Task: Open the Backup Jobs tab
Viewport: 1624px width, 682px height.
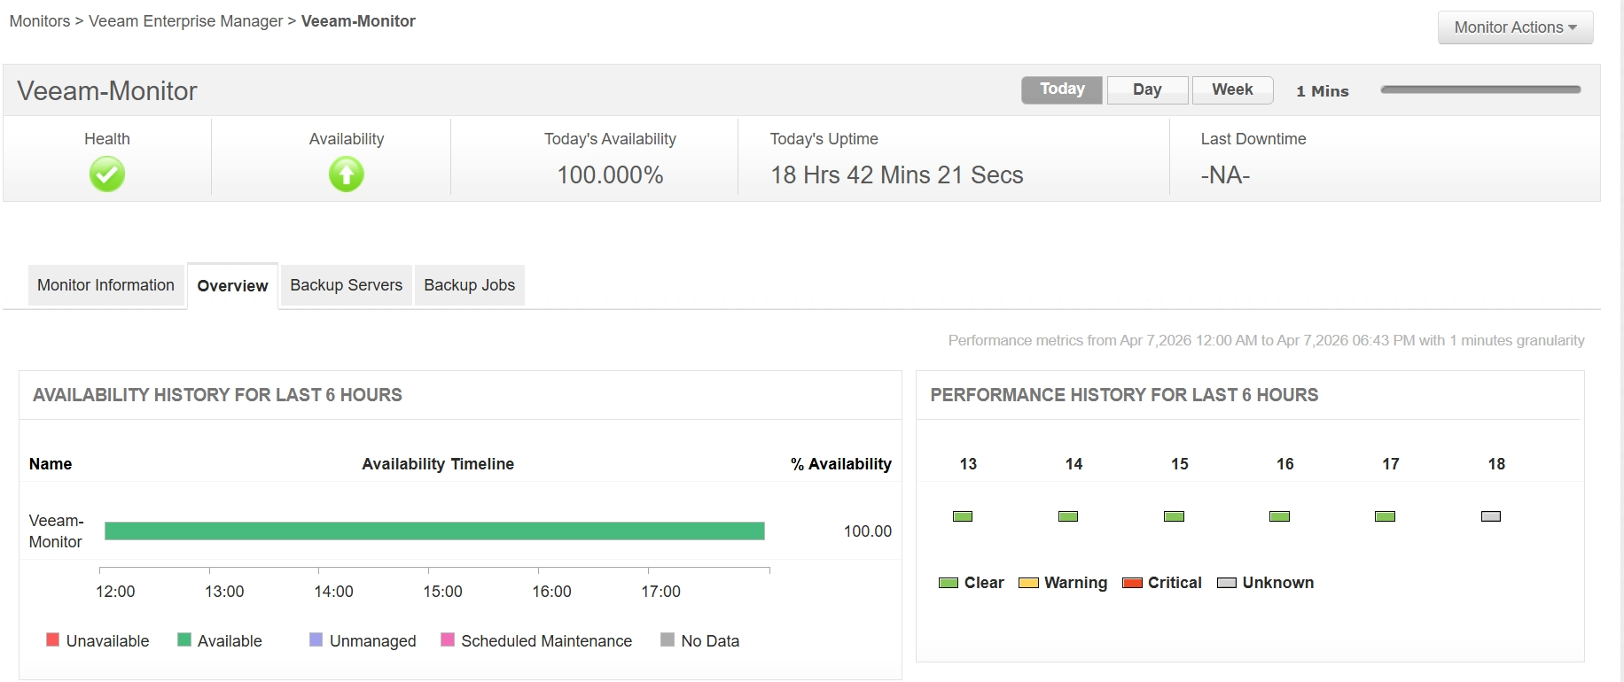Action: point(469,285)
